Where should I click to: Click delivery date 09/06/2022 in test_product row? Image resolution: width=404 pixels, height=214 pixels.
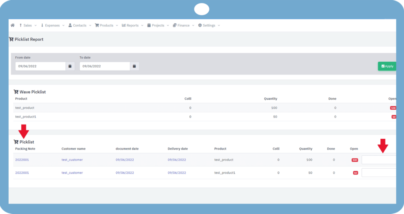[x=177, y=160]
